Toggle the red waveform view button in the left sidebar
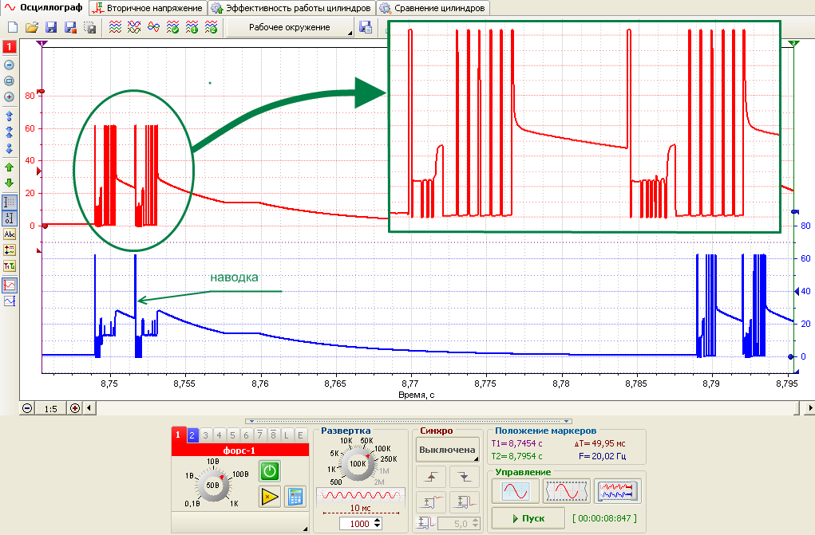This screenshot has height=535, width=815. tap(10, 285)
